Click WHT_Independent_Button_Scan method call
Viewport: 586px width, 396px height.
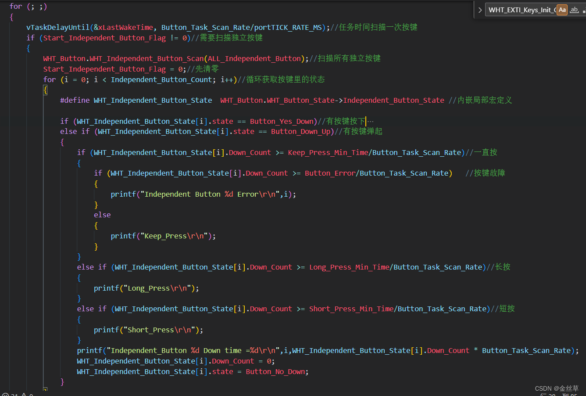(147, 58)
